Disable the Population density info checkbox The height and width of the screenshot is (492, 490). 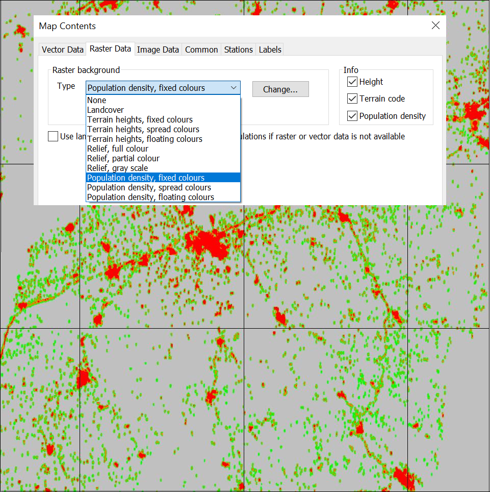[352, 116]
